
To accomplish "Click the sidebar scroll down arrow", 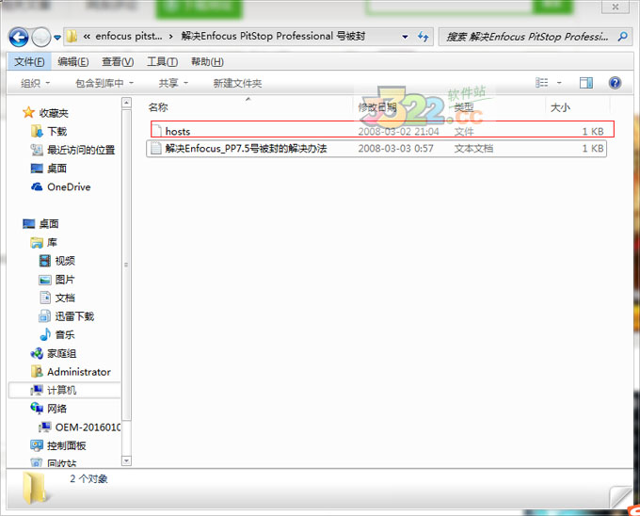I will tap(126, 460).
